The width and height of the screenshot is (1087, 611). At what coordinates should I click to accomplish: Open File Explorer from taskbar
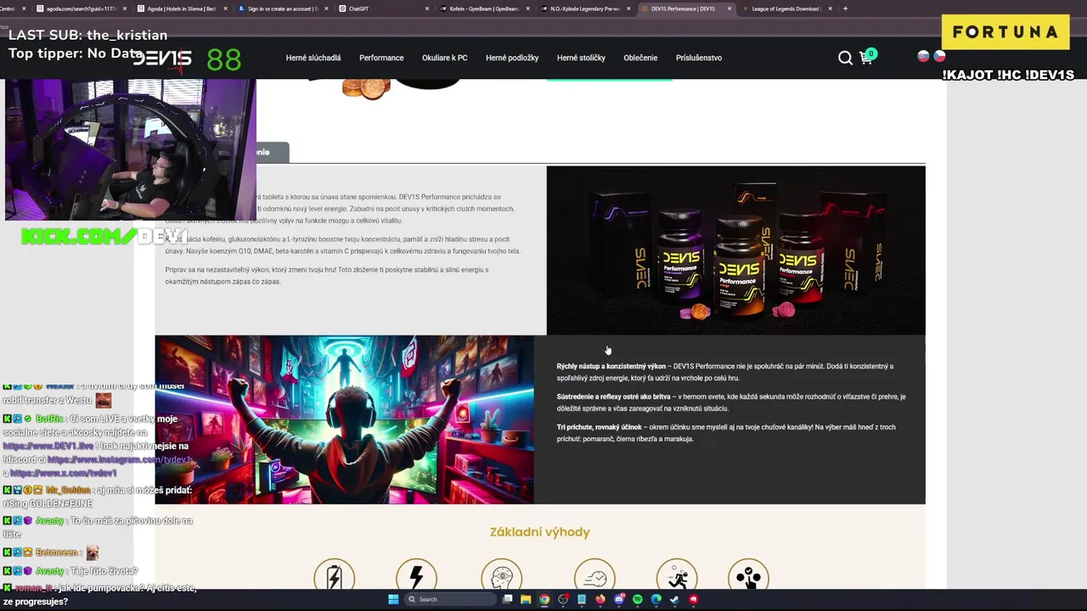[x=526, y=599]
